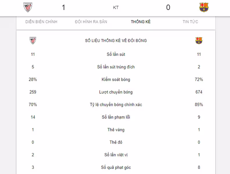Click the FC Barcelona crest in header
230x174 pixels.
204,7
